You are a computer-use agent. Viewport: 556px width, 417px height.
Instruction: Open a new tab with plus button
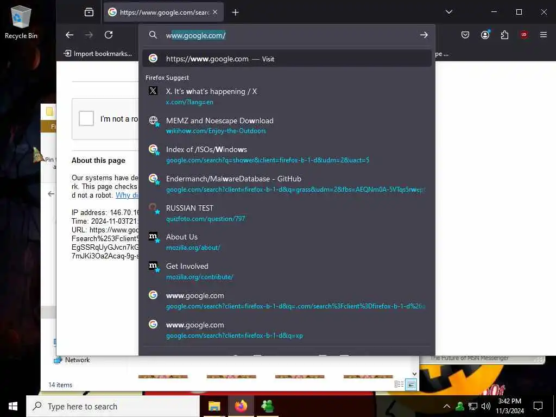pyautogui.click(x=236, y=12)
